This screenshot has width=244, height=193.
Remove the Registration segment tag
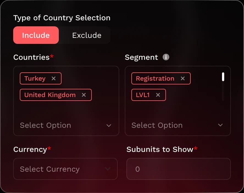pyautogui.click(x=183, y=78)
